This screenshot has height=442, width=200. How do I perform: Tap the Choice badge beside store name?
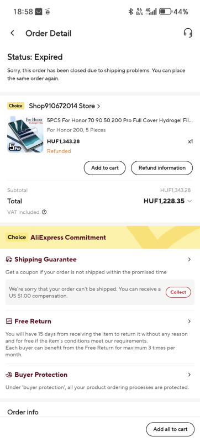15,106
